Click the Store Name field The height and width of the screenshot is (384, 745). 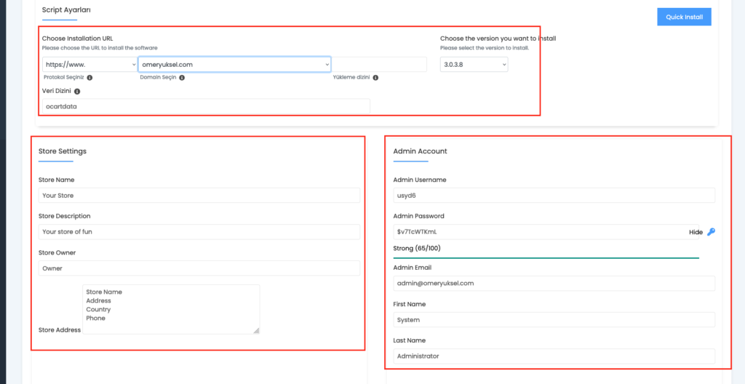coord(199,196)
